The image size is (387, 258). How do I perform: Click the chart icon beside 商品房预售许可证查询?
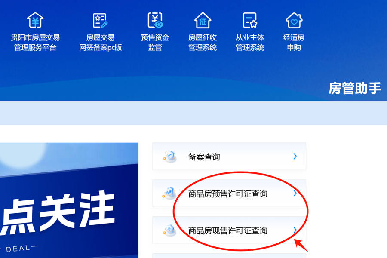click(x=169, y=193)
